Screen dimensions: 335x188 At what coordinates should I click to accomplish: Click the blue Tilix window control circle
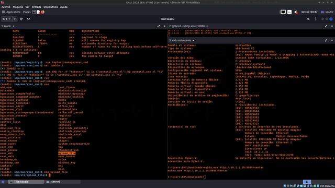coord(331,19)
